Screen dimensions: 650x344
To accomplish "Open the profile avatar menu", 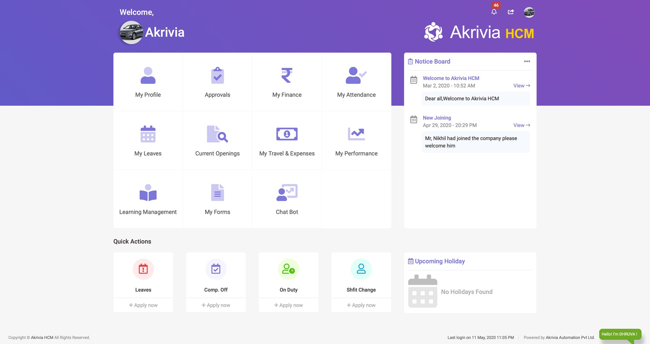I will coord(529,12).
